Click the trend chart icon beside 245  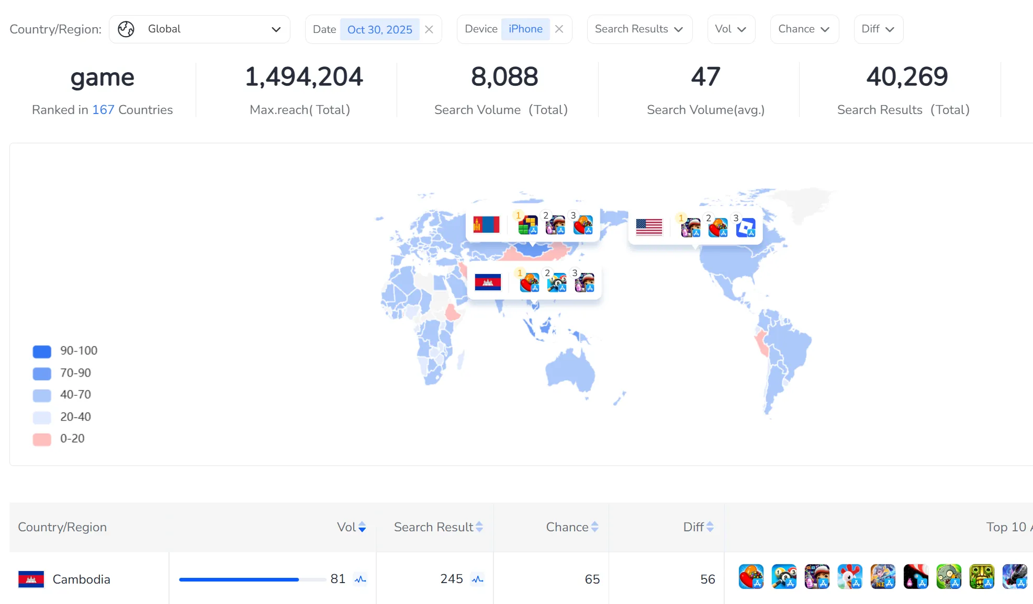477,579
